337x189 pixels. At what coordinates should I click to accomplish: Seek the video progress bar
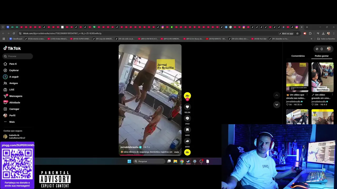click(x=150, y=155)
